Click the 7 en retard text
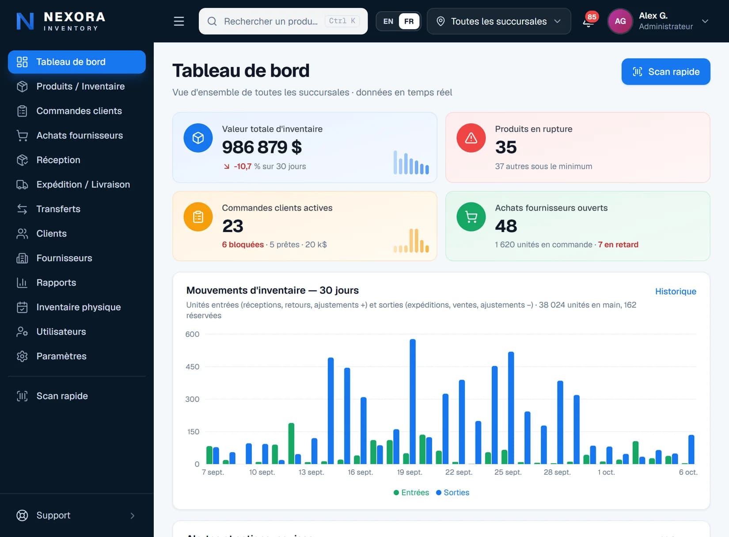 click(618, 244)
